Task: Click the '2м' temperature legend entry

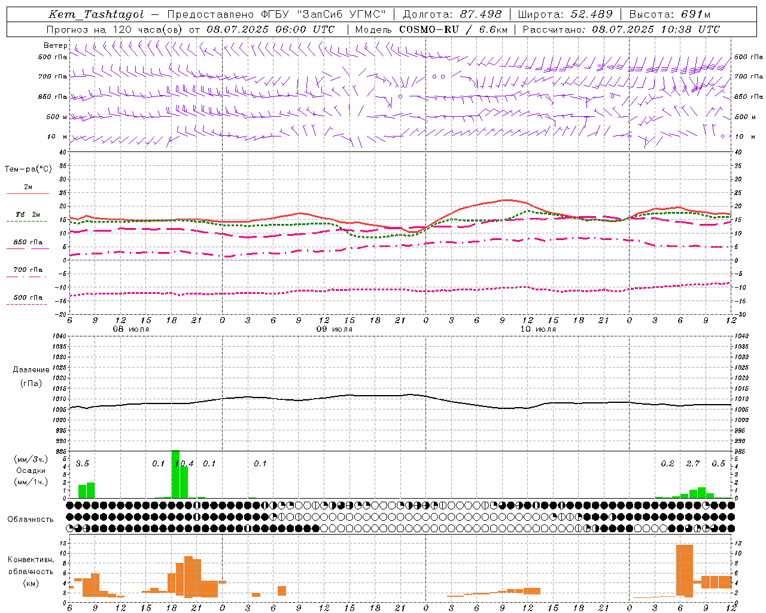Action: (x=28, y=187)
